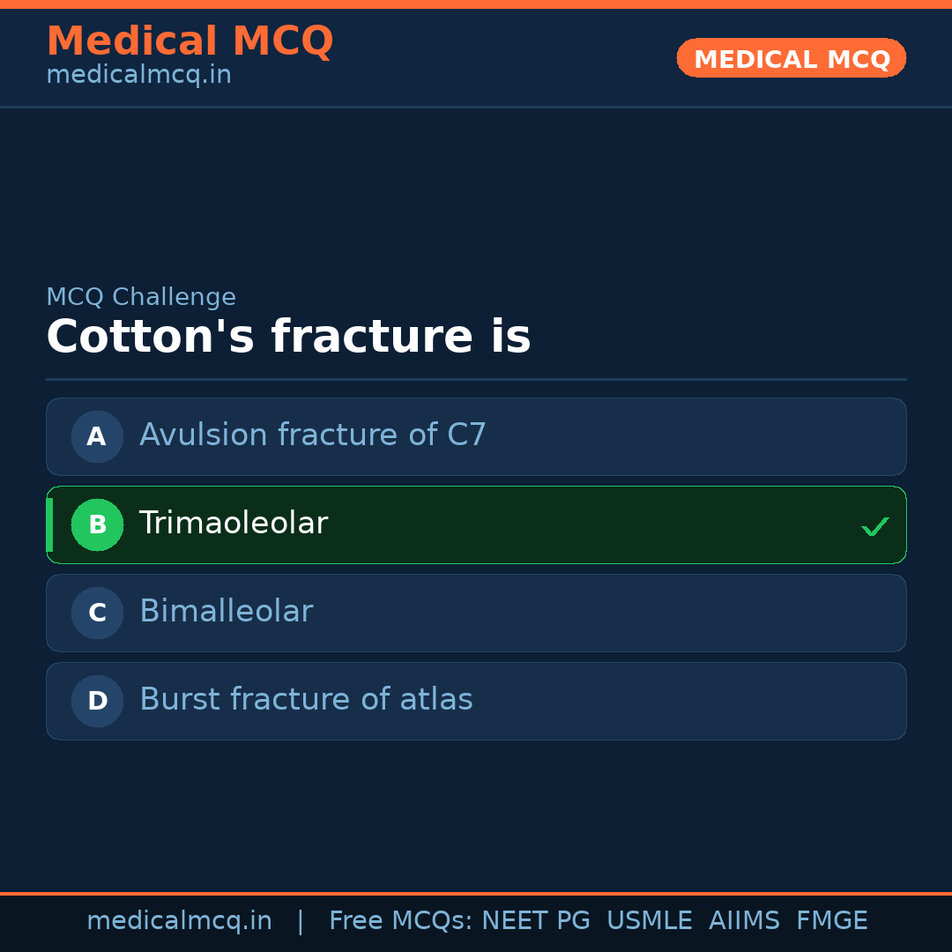952x952 pixels.
Task: Open the medicalmcq.in link under the logo
Action: (x=138, y=75)
